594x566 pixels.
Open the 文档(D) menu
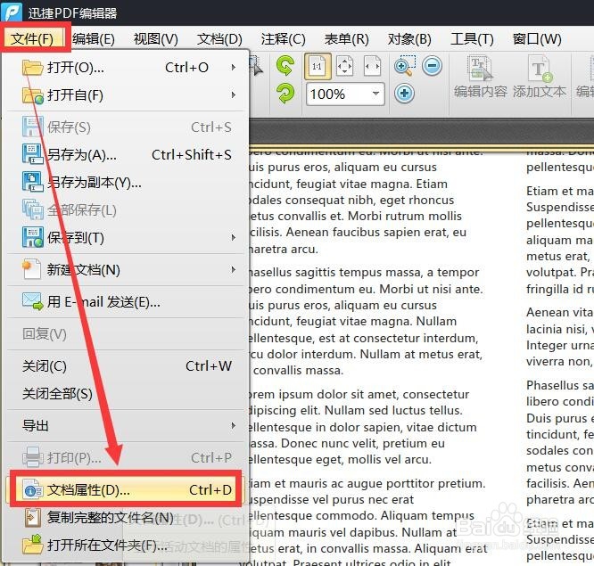[219, 38]
